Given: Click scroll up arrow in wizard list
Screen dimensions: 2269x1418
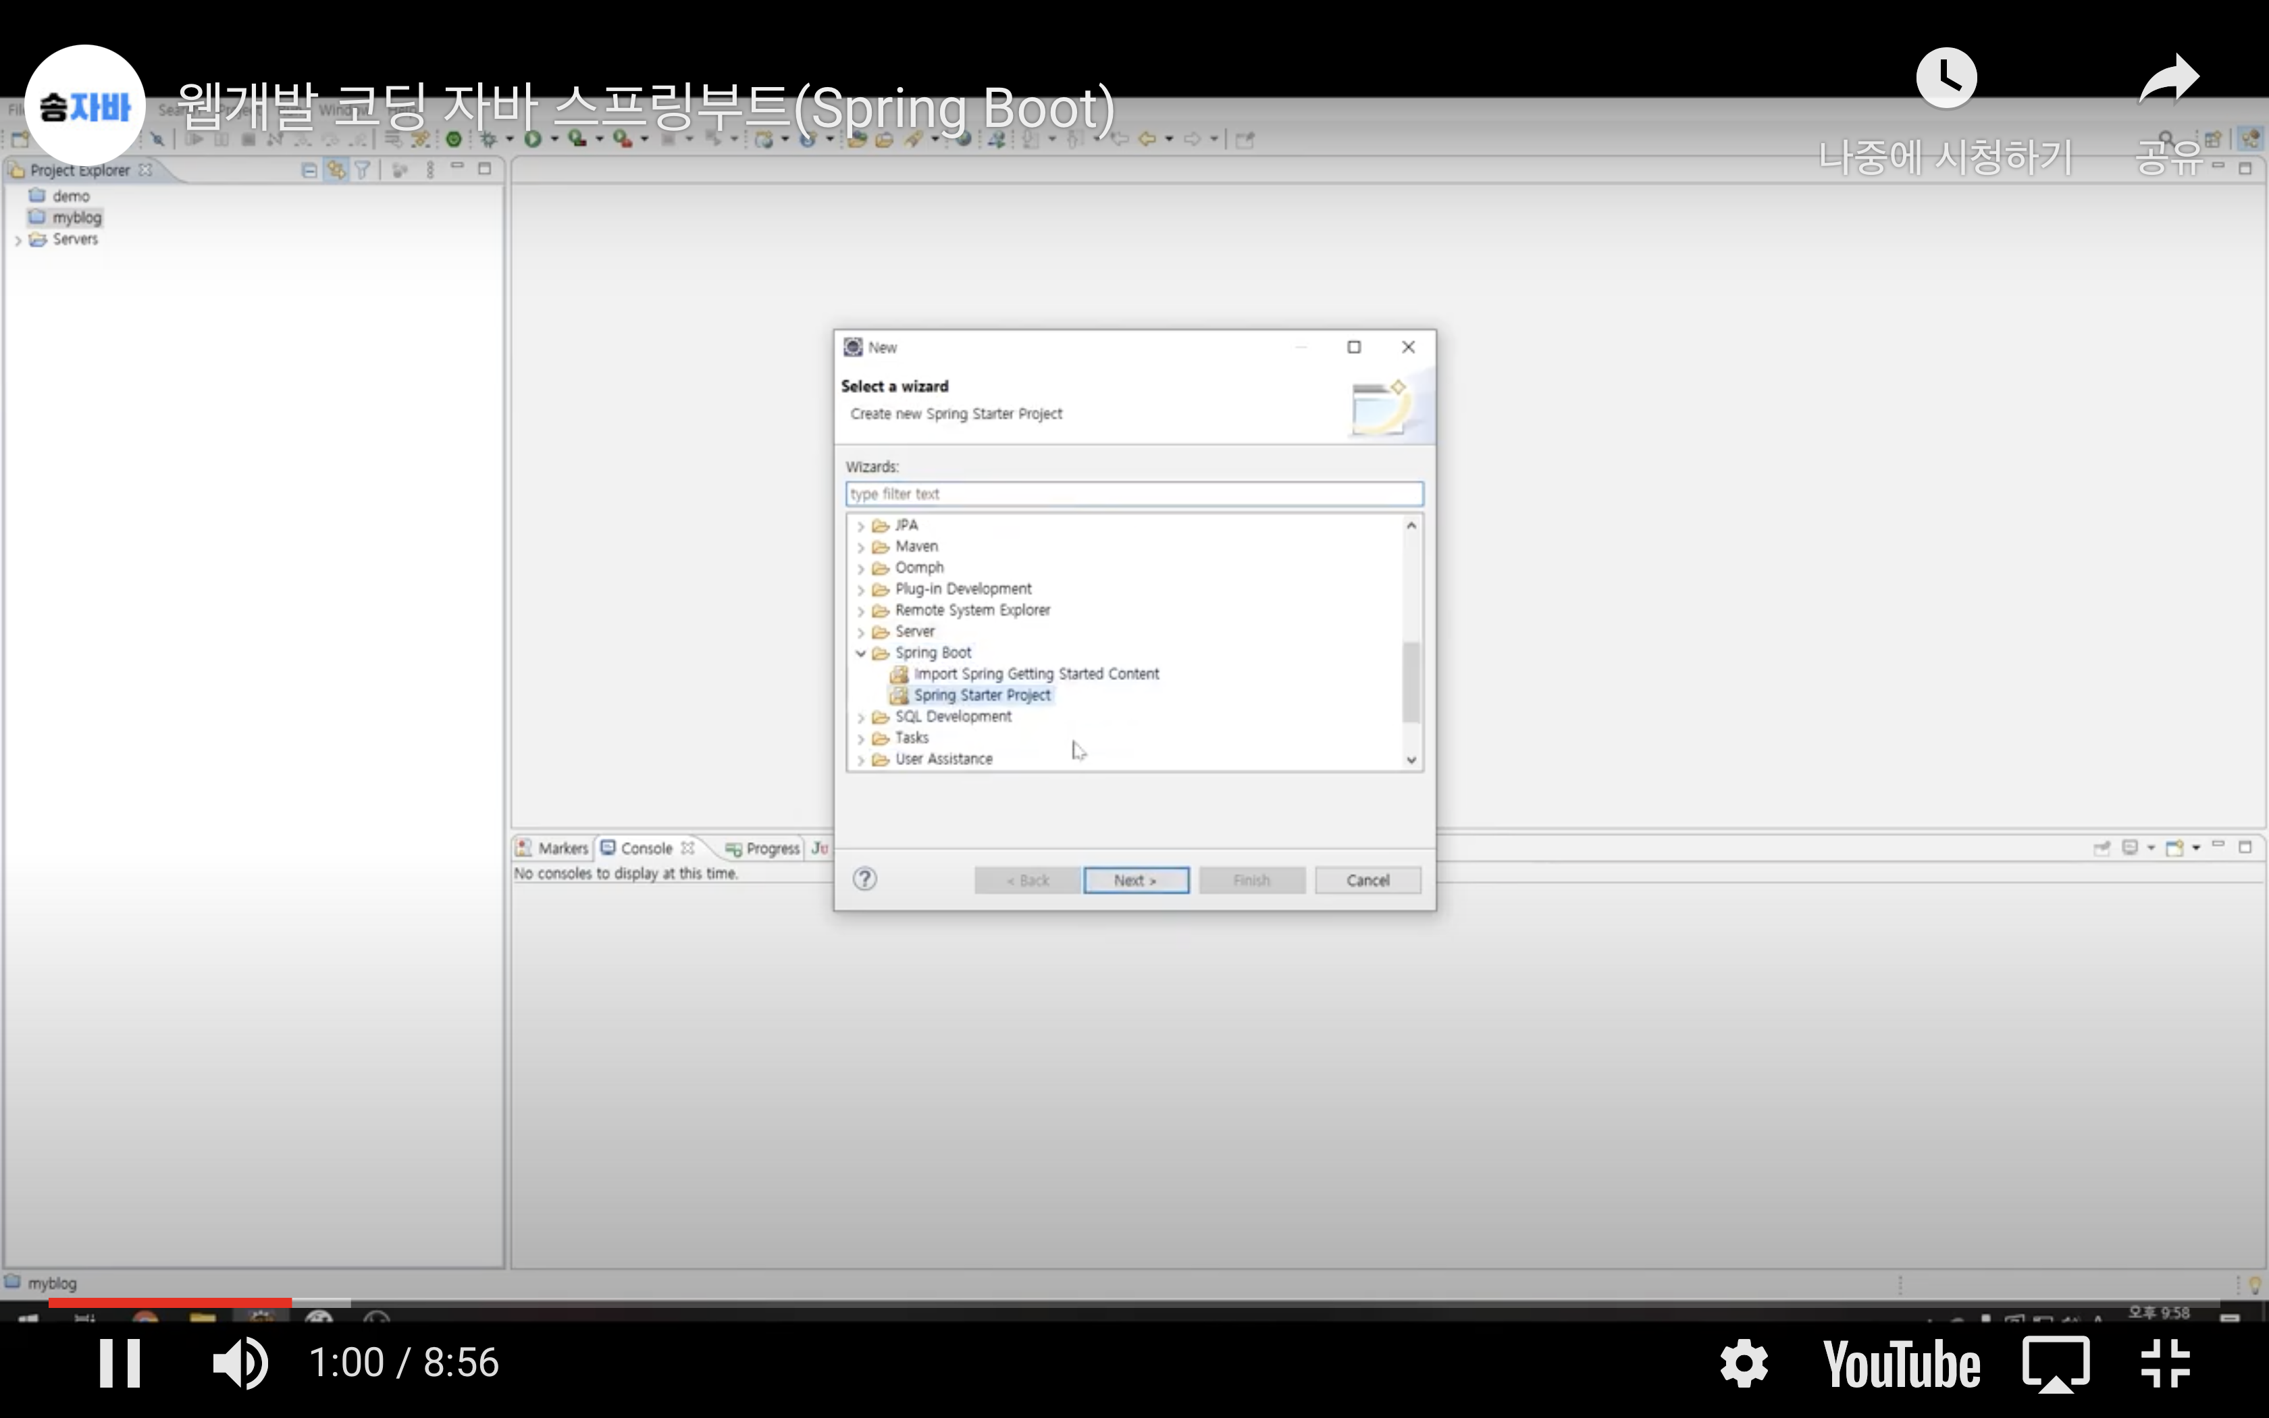Looking at the screenshot, I should click(1411, 526).
